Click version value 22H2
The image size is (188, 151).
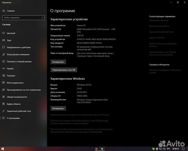[x=79, y=89]
